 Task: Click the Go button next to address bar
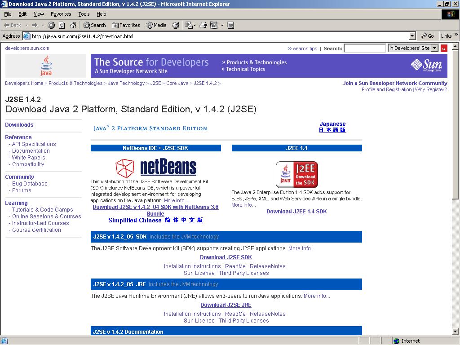coord(428,36)
